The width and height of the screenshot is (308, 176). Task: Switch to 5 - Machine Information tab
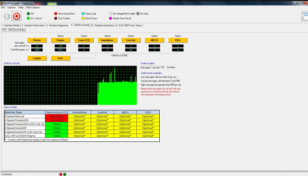103,26
